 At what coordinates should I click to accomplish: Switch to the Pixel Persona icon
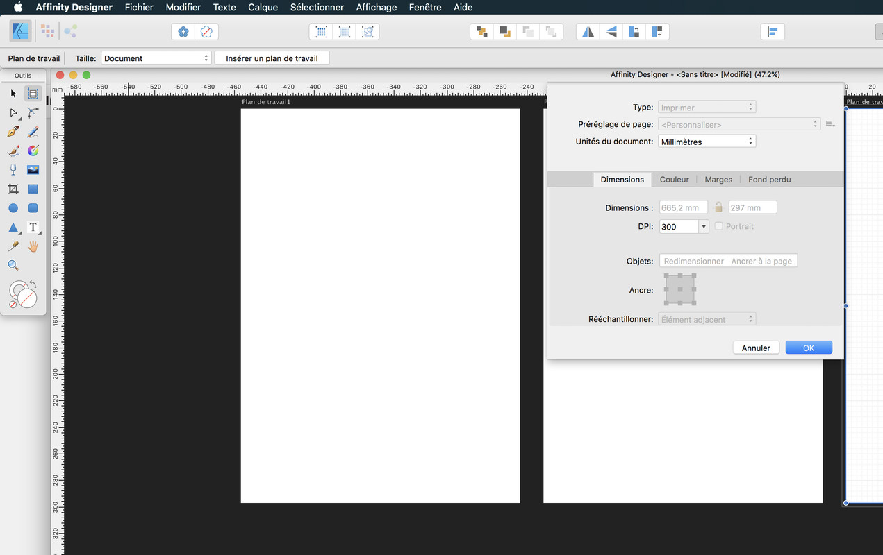click(47, 31)
